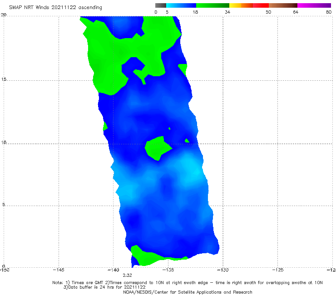Screen dimensions: 336x295
Task: Click the longitude axis label '-140'
Action: pos(114,270)
